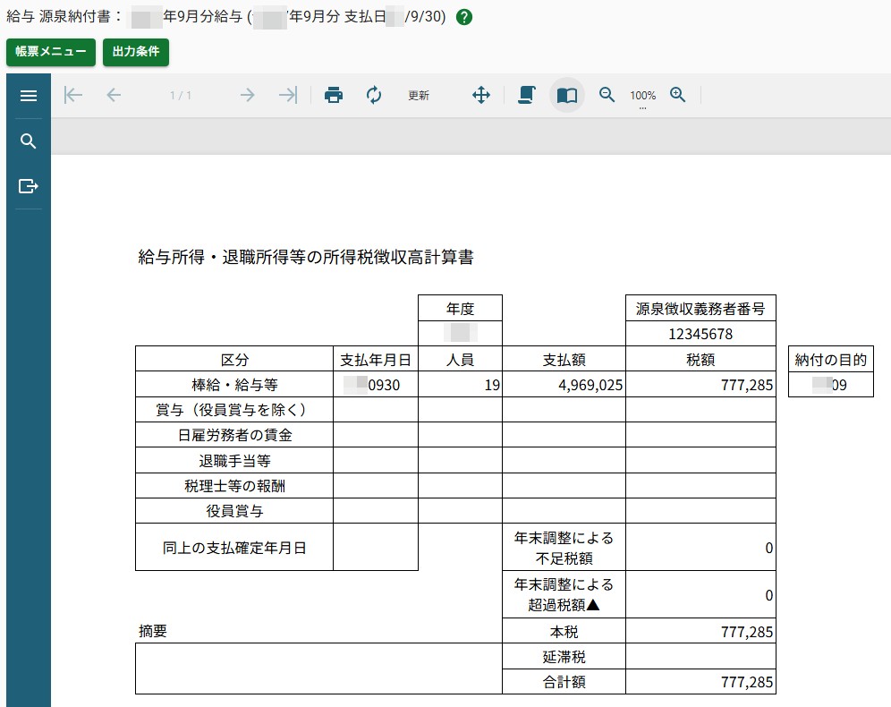Go to the first page
The height and width of the screenshot is (707, 891).
point(73,95)
